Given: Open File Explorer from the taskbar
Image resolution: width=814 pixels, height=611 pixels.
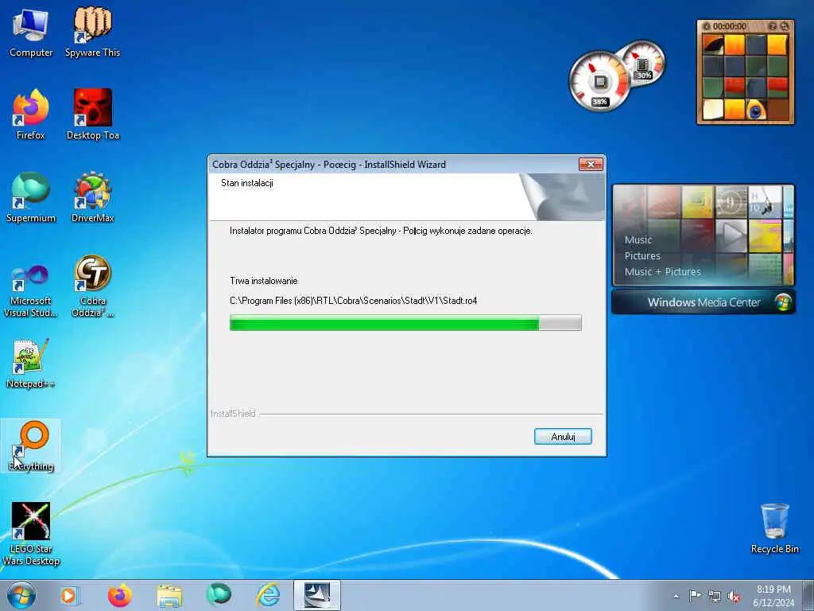Looking at the screenshot, I should click(x=169, y=595).
